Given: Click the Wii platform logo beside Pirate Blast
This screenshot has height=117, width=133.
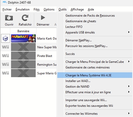Looking at the screenshot, I should point(5,56).
